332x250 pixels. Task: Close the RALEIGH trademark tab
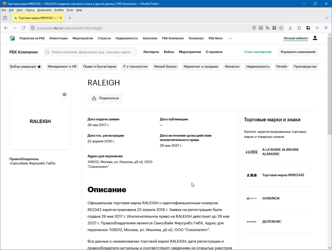tap(60, 18)
